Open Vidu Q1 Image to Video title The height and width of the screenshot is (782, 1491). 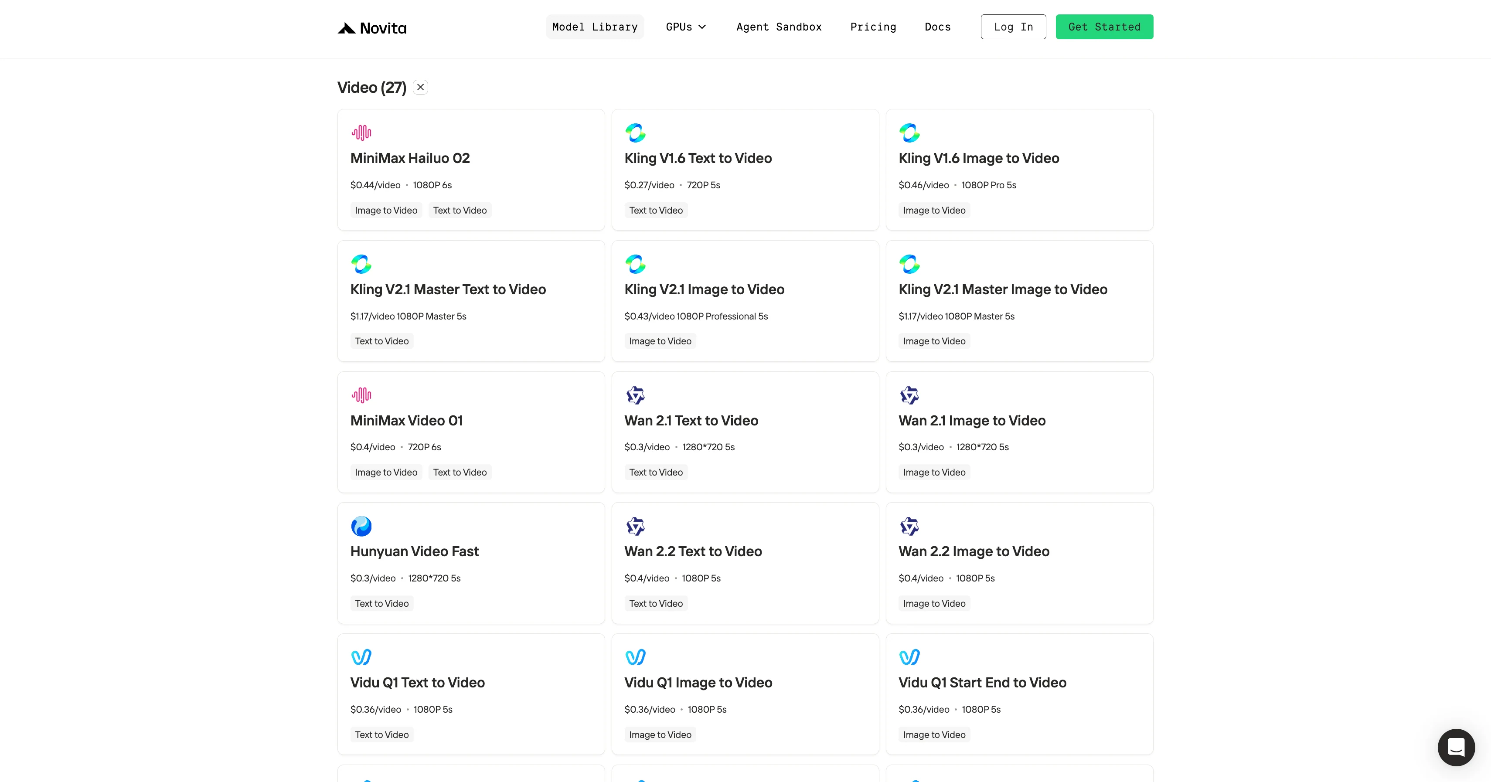[698, 683]
